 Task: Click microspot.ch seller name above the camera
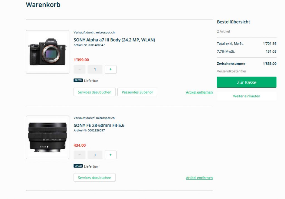[105, 33]
